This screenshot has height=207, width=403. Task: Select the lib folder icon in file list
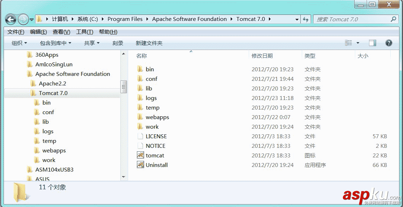[140, 88]
